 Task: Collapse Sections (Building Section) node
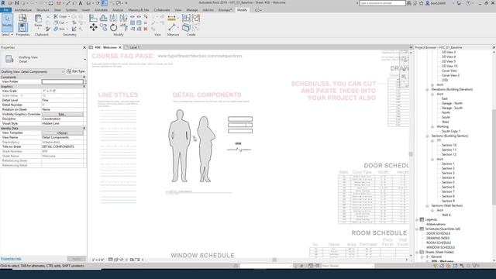(427, 136)
